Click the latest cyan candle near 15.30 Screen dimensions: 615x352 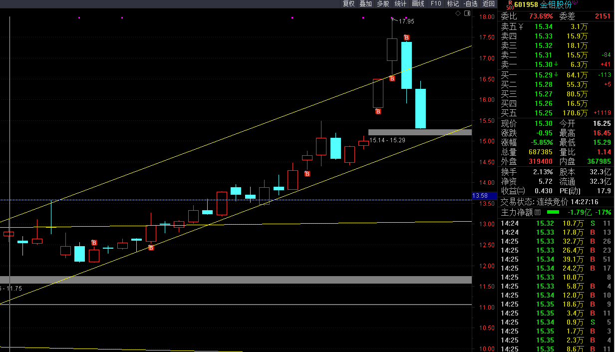[x=421, y=108]
